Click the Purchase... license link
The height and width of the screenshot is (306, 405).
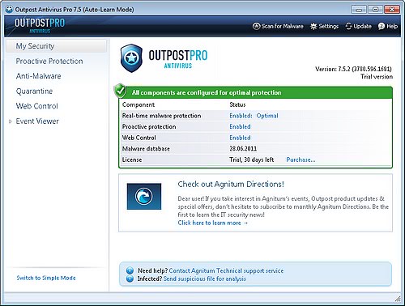click(301, 159)
